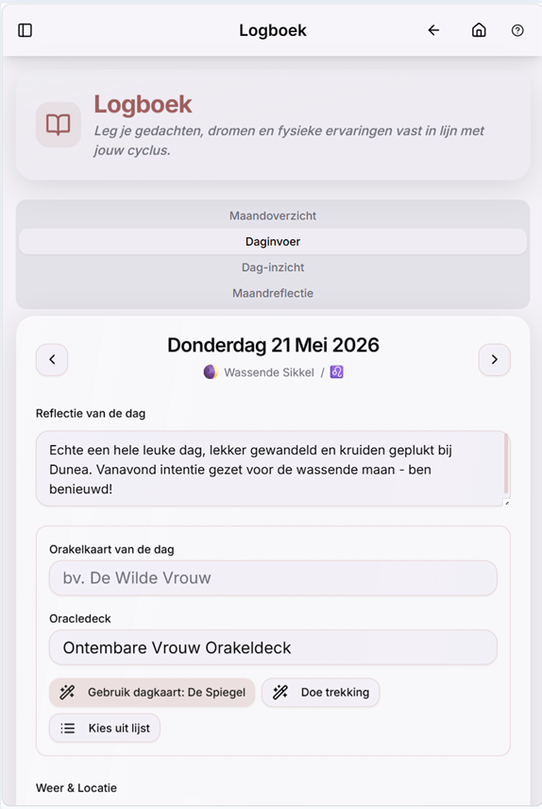This screenshot has width=542, height=809.
Task: Click the Leo zodiac sign icon
Action: click(x=337, y=372)
